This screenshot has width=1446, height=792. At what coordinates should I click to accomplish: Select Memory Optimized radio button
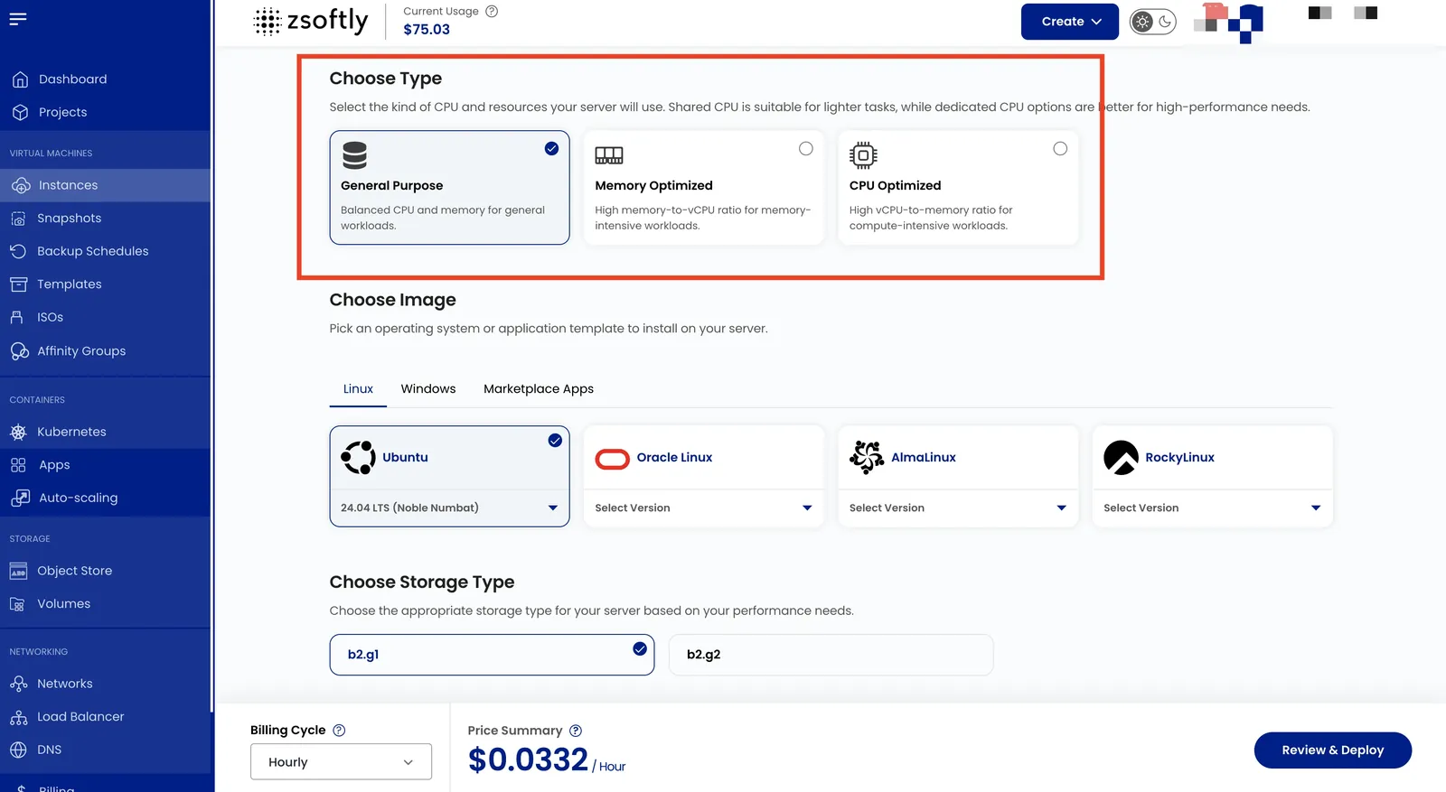(x=806, y=149)
